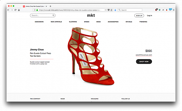Open a new browser tab
182x111 pixels.
click(50, 6)
